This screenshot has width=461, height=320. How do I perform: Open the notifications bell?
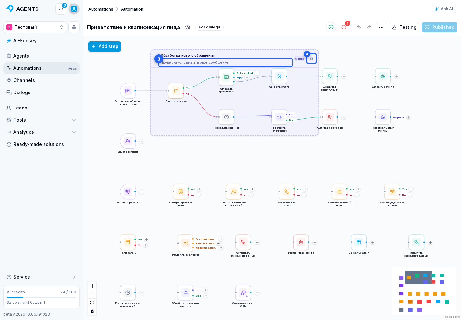click(x=61, y=9)
